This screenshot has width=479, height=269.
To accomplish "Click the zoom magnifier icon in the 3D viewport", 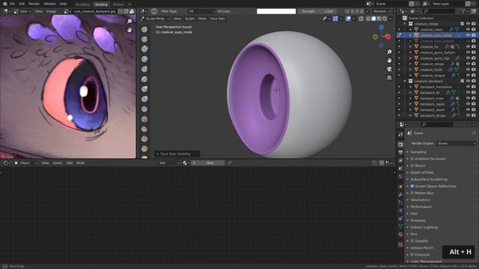I will pos(389,52).
